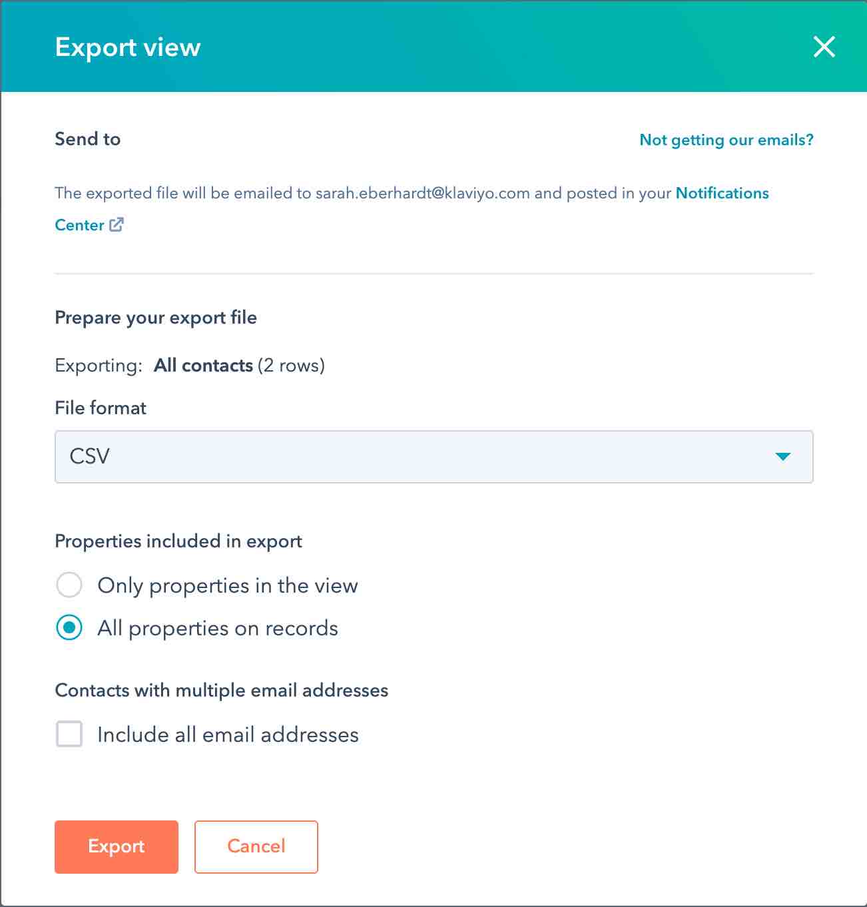Click the 'Send to' section heading
This screenshot has width=867, height=907.
(87, 139)
